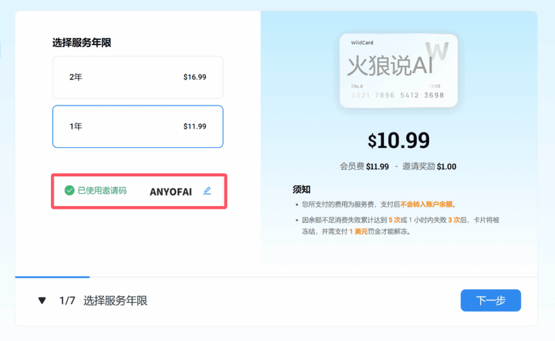Click the green checkmark invite-code icon
Viewport: 555px width, 341px height.
(69, 191)
